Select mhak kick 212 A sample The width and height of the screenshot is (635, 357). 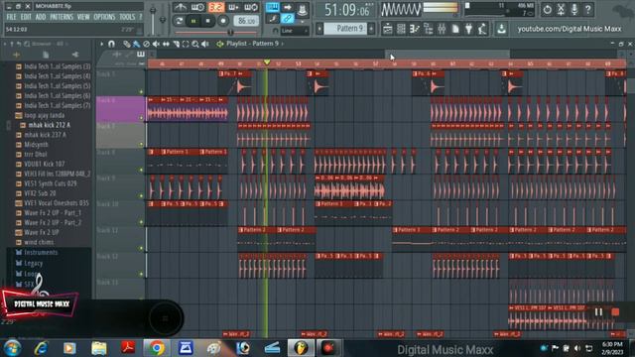tap(49, 125)
